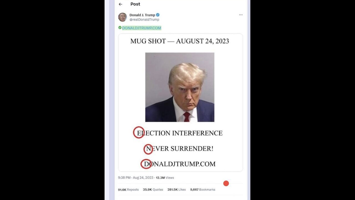Click the 12.3M Views count
Image resolution: width=355 pixels, height=200 pixels.
[165, 177]
